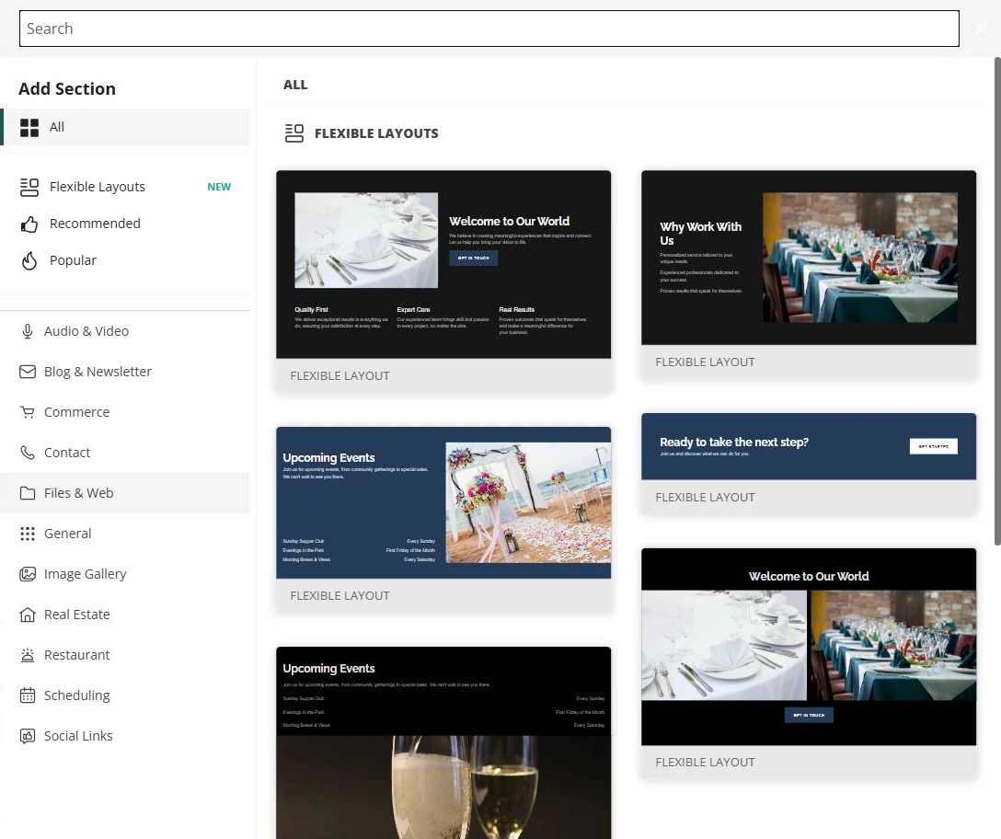Focus the Search input field

coord(489,29)
